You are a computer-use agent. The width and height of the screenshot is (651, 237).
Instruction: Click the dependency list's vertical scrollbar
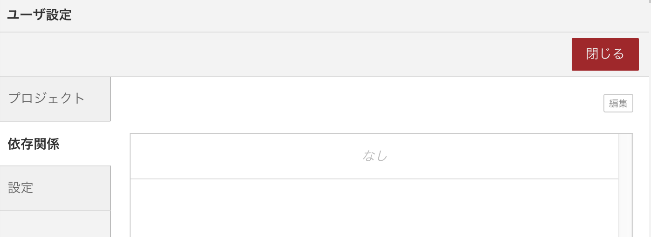pyautogui.click(x=625, y=186)
